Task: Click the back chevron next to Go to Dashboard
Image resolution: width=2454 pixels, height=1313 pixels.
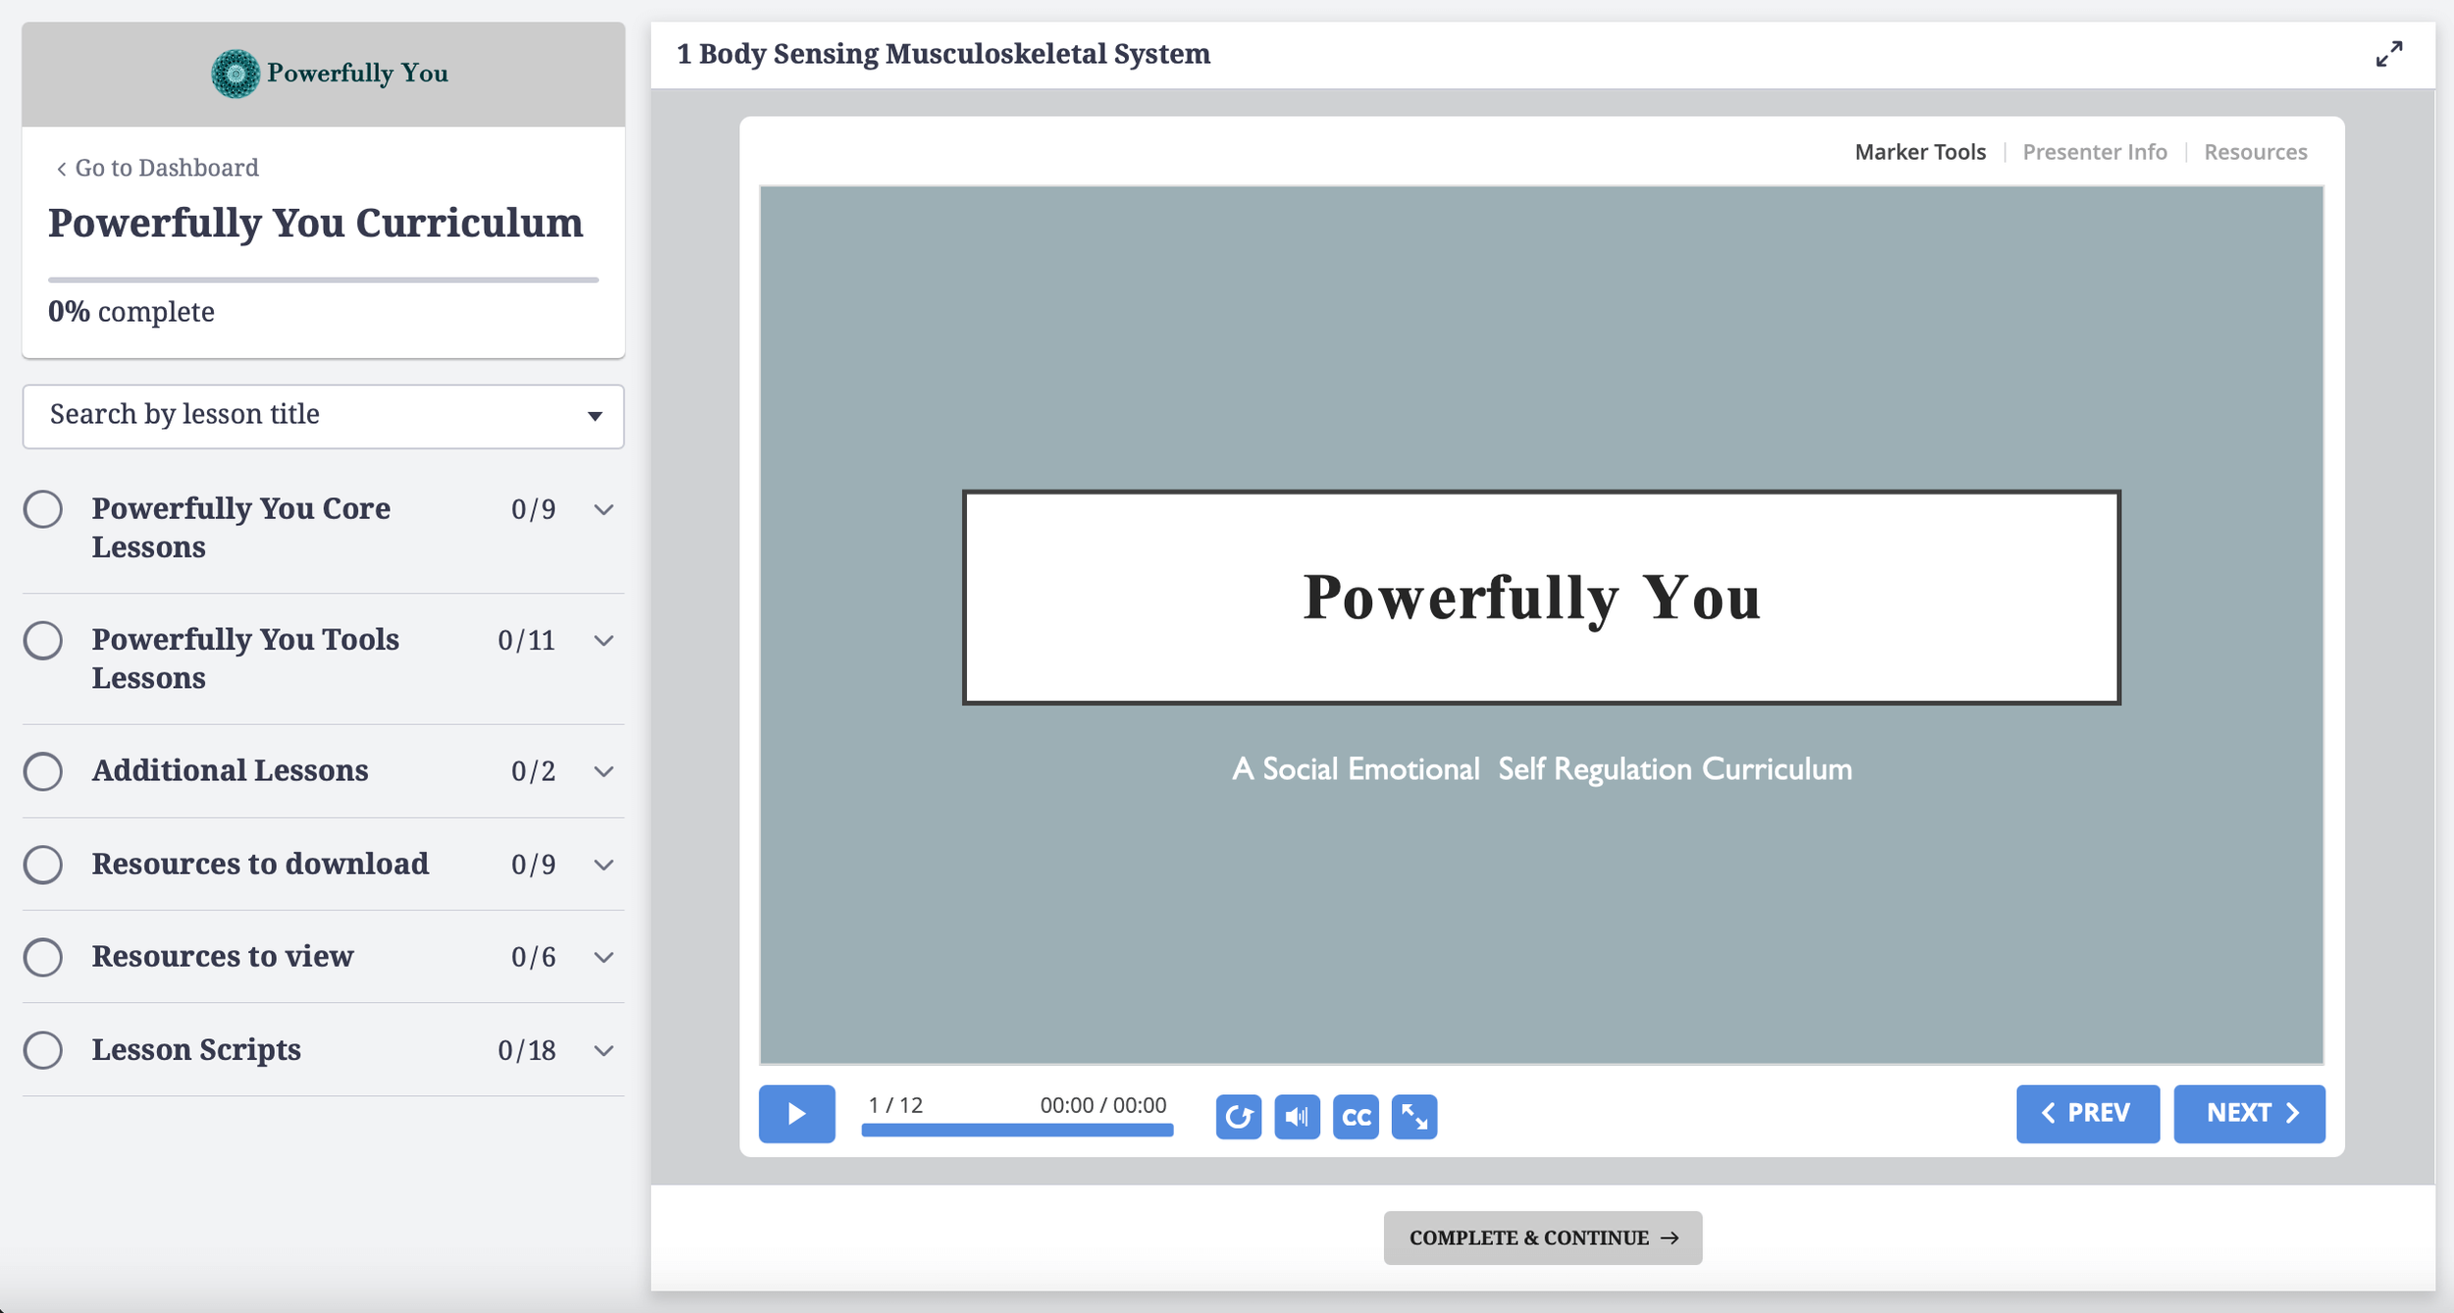Action: pyautogui.click(x=62, y=167)
